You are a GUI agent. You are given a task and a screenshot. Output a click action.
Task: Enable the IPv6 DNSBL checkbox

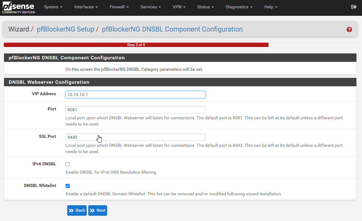pyautogui.click(x=68, y=164)
